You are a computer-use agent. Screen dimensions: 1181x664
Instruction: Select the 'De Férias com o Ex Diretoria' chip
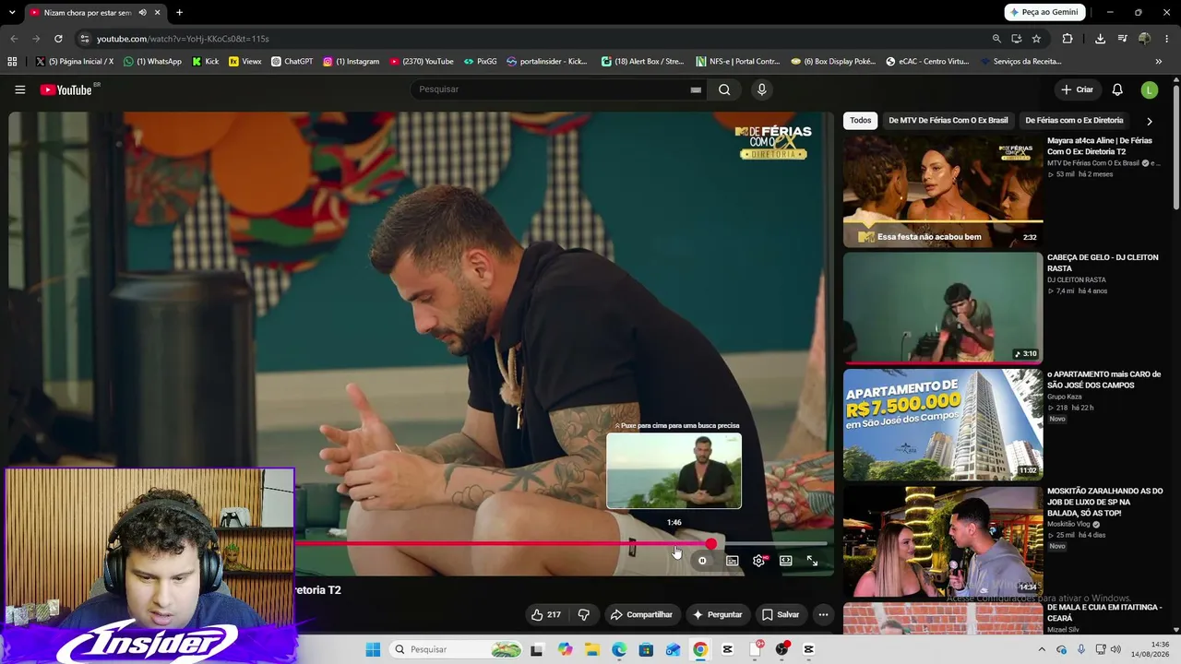[1074, 121]
